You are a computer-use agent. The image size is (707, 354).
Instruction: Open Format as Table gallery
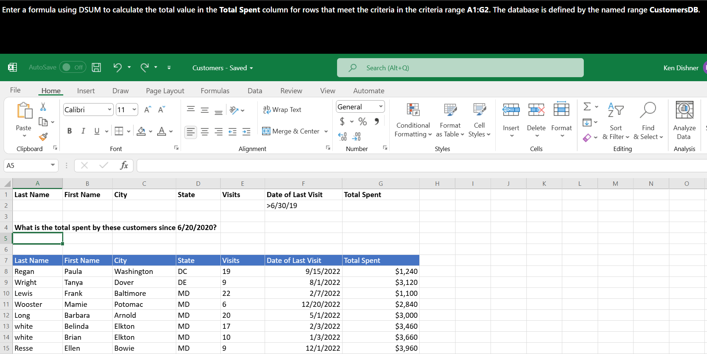pos(450,120)
